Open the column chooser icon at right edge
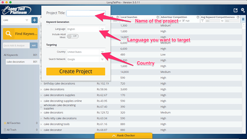 click(x=243, y=19)
